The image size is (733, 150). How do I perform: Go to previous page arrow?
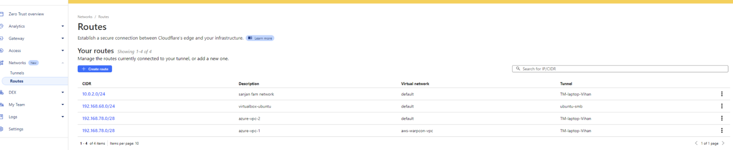696,143
